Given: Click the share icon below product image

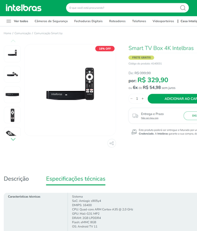Looking at the screenshot, I should pos(111,143).
